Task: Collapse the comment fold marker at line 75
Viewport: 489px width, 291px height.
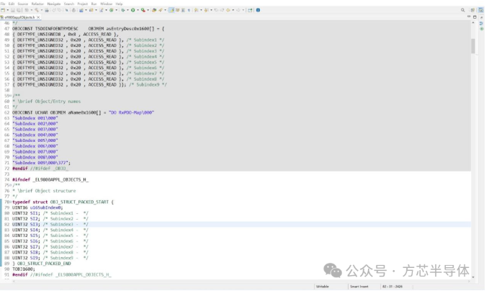Action: 11,185
